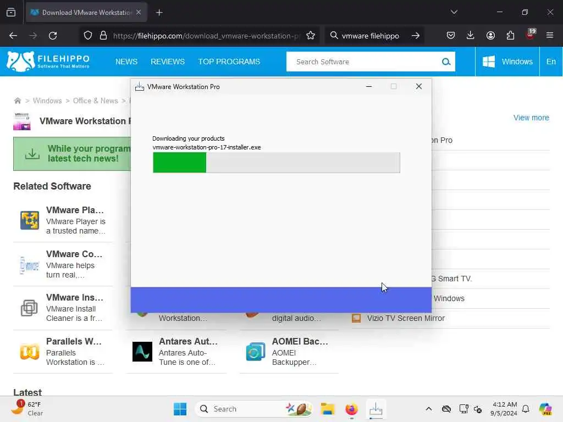Reload the page with refresh icon
This screenshot has height=422, width=563.
pyautogui.click(x=53, y=36)
